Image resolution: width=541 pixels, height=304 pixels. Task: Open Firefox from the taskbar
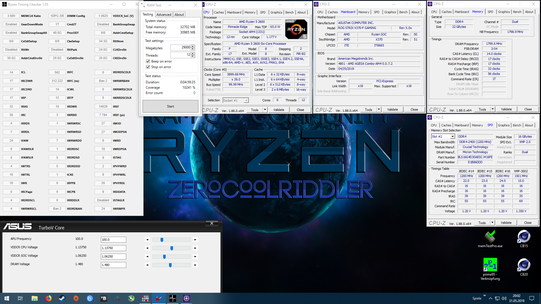coord(48,298)
